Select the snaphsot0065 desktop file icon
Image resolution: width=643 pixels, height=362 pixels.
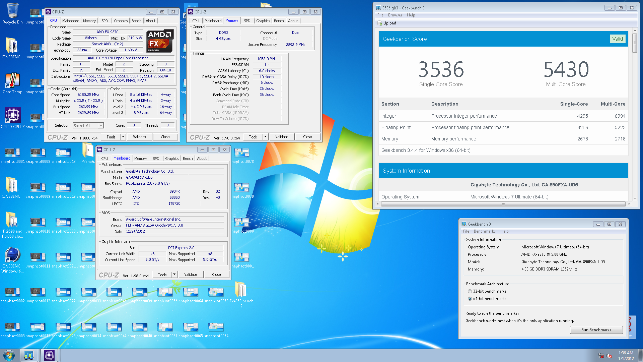click(191, 330)
